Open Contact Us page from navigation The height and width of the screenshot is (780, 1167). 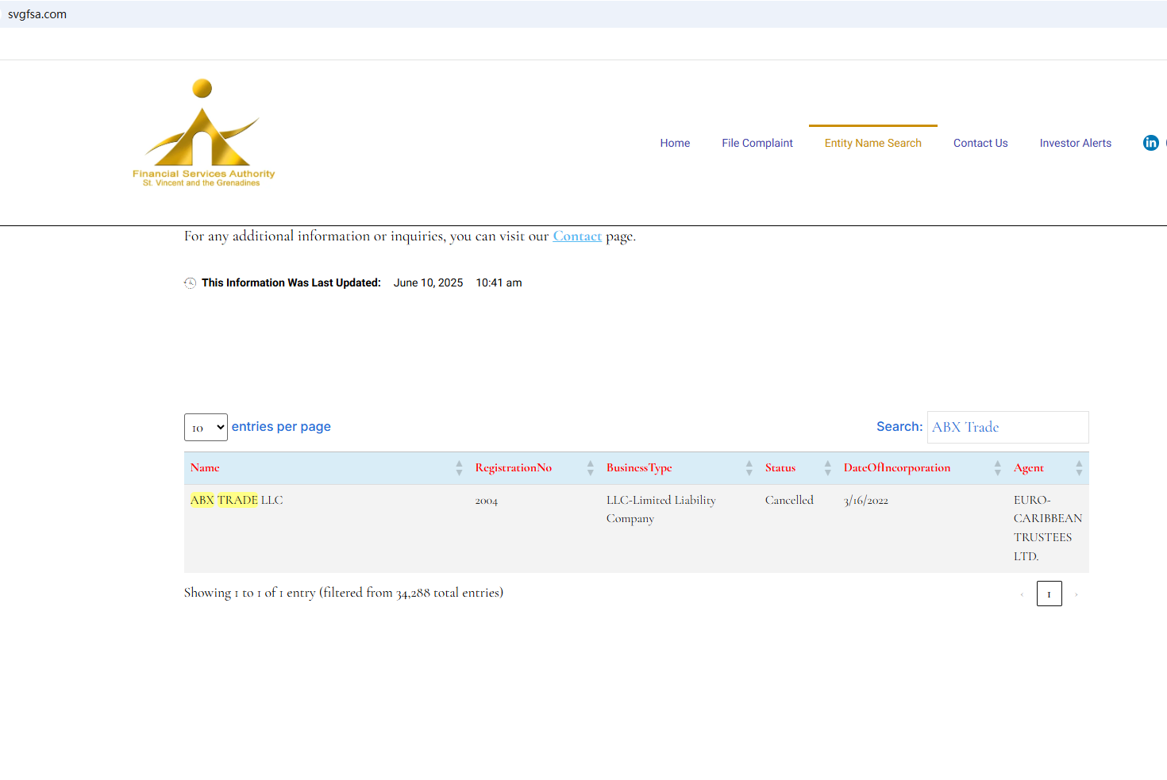[980, 143]
